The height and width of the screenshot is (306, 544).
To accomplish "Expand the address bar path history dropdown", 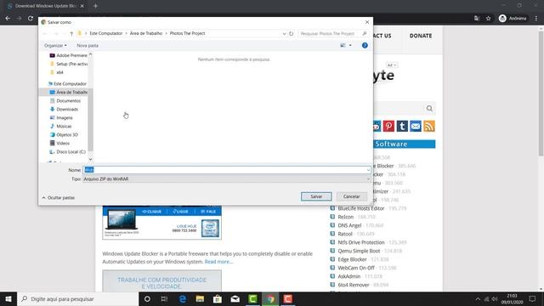I will (284, 34).
